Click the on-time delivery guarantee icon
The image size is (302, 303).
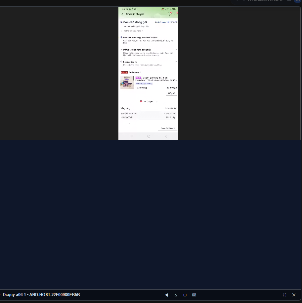(121, 50)
